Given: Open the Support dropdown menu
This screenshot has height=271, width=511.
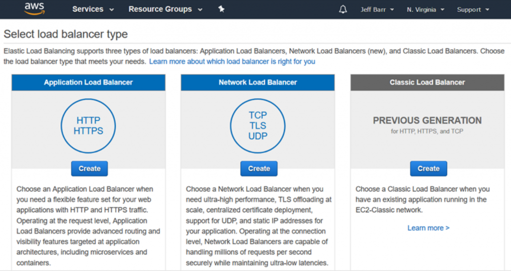Looking at the screenshot, I should coord(473,9).
